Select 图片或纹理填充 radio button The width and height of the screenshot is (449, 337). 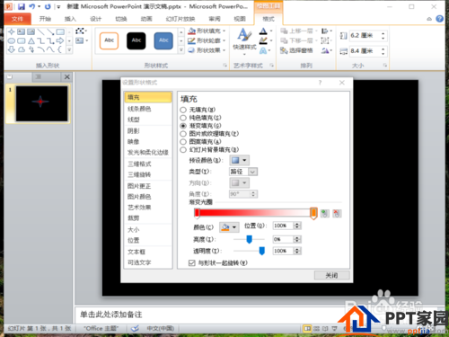(183, 134)
